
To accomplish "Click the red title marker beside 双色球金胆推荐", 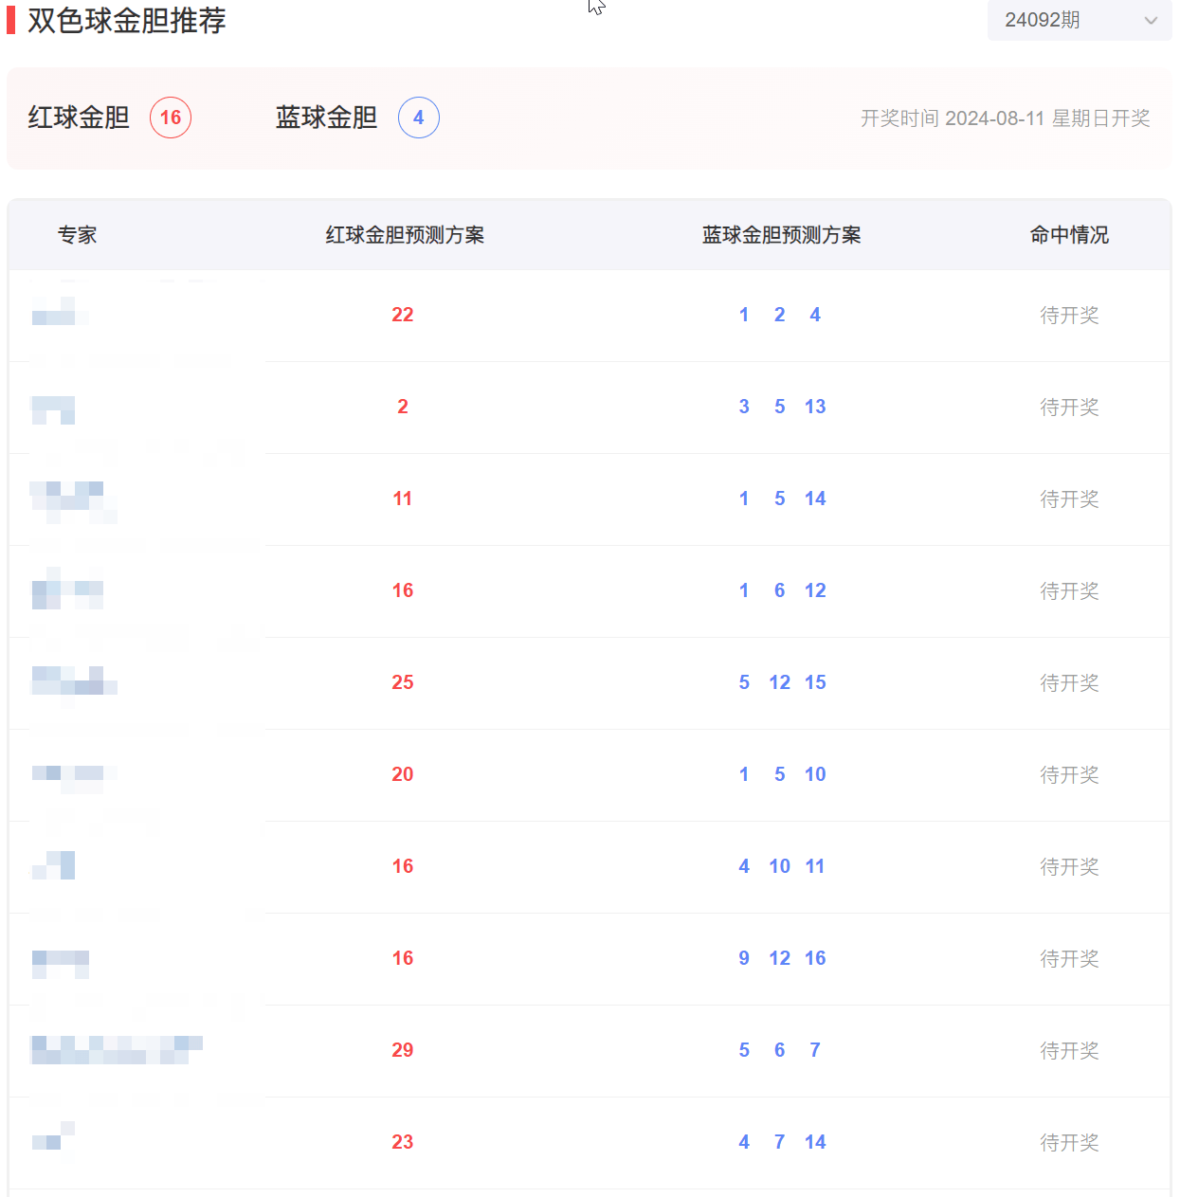I will (13, 20).
